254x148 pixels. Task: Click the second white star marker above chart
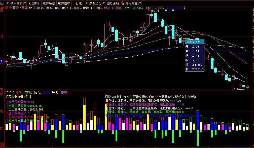(173, 10)
